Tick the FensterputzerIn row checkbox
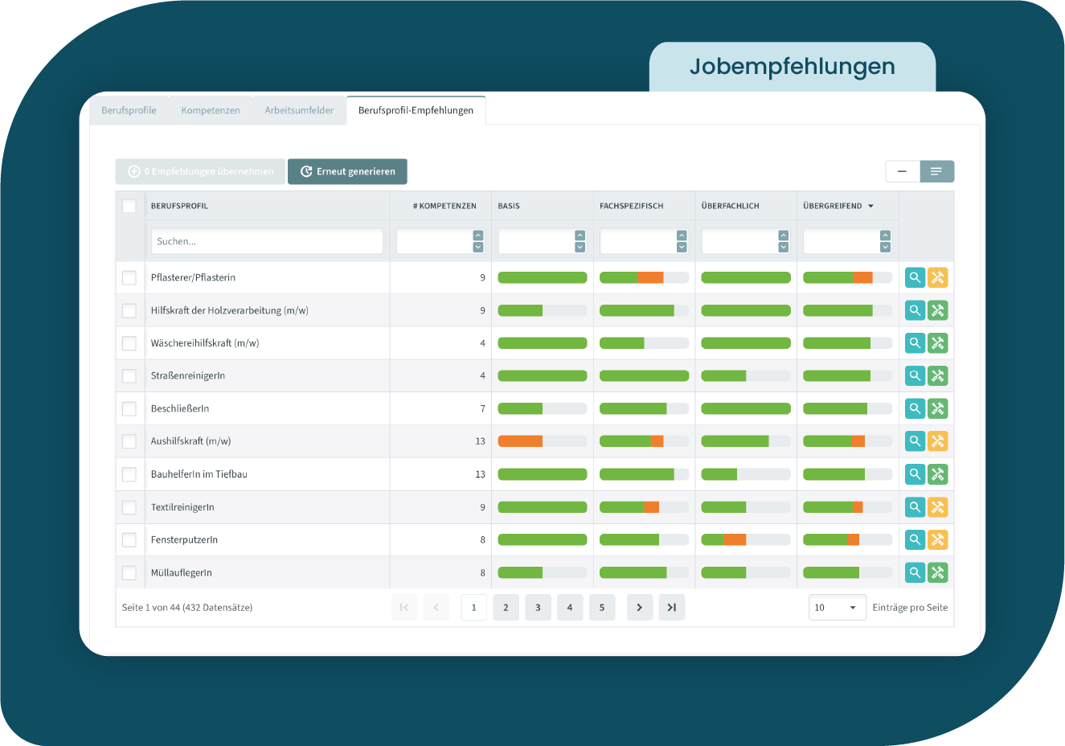 [129, 539]
